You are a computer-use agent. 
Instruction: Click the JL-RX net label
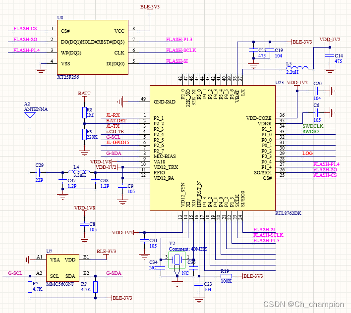pos(113,115)
